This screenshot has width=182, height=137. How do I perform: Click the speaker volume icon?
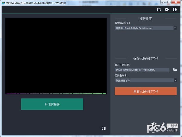point(104,128)
